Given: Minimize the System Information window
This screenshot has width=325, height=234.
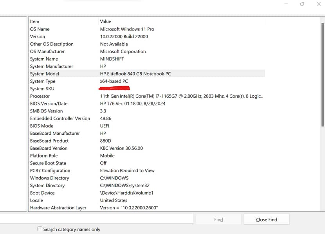Looking at the screenshot, I should [x=286, y=4].
